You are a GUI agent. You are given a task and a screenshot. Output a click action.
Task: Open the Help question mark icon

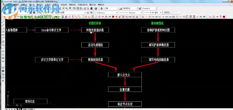pos(96,9)
